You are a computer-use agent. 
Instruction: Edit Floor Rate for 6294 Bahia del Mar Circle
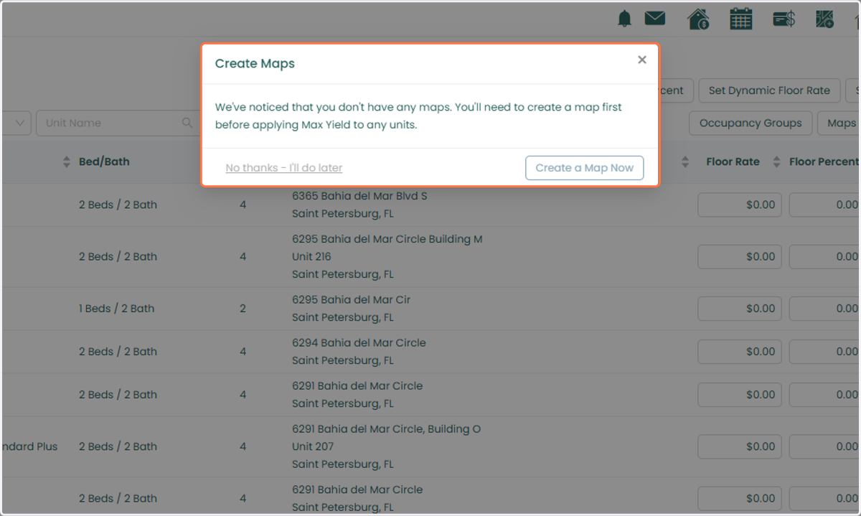(740, 352)
